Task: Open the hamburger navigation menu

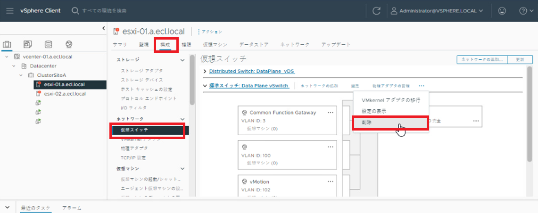Action: click(x=10, y=11)
